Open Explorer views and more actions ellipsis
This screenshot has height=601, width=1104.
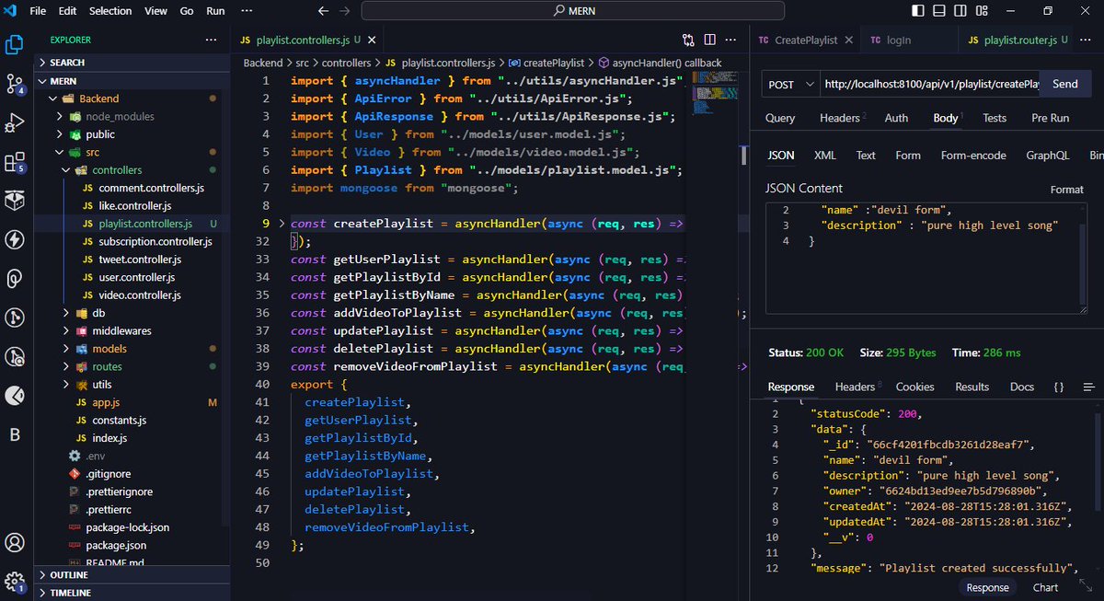(211, 40)
